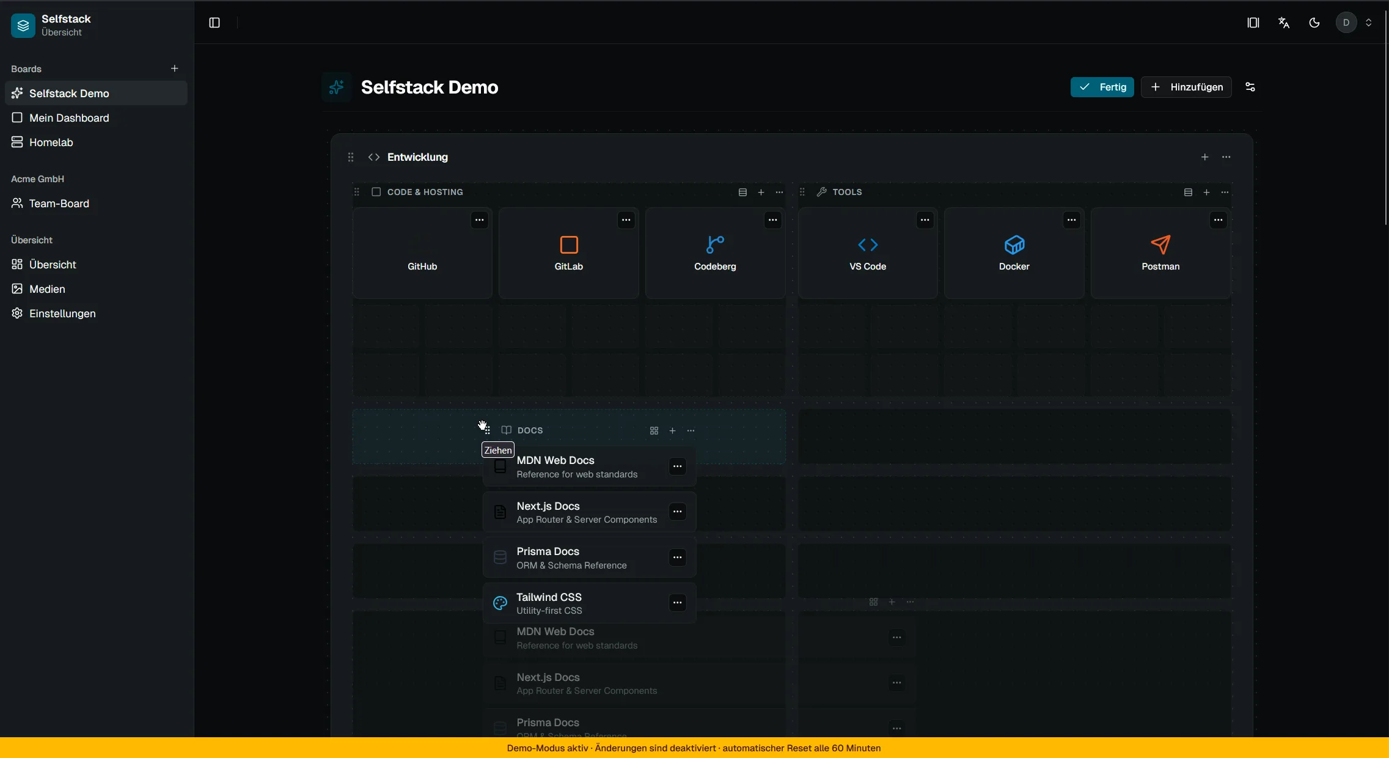This screenshot has width=1389, height=758.
Task: Toggle dark mode moon icon
Action: [1314, 23]
